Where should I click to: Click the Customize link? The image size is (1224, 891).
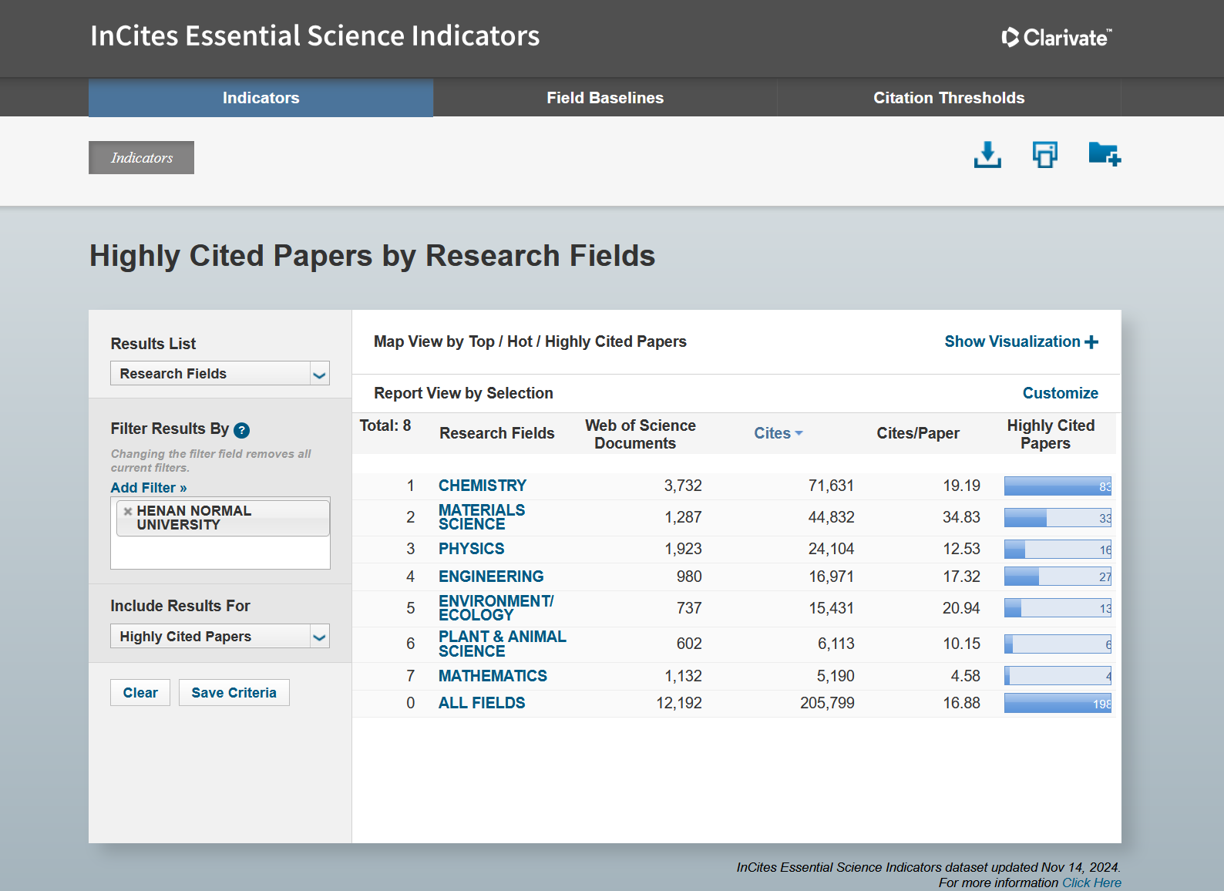point(1060,393)
